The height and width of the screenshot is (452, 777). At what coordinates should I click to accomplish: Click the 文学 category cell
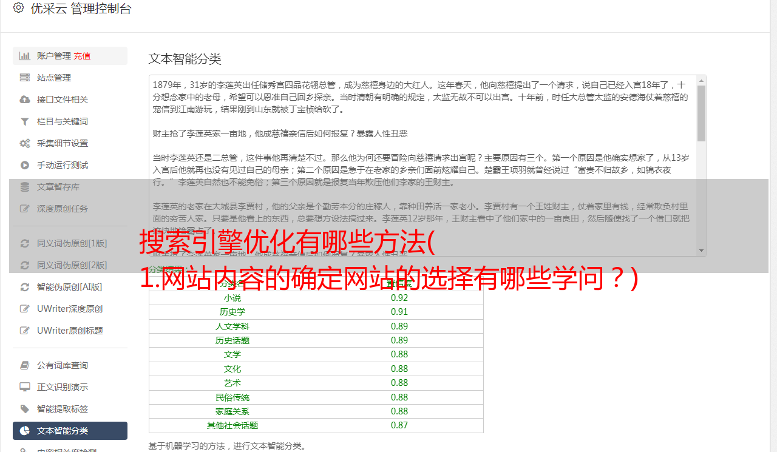(232, 354)
